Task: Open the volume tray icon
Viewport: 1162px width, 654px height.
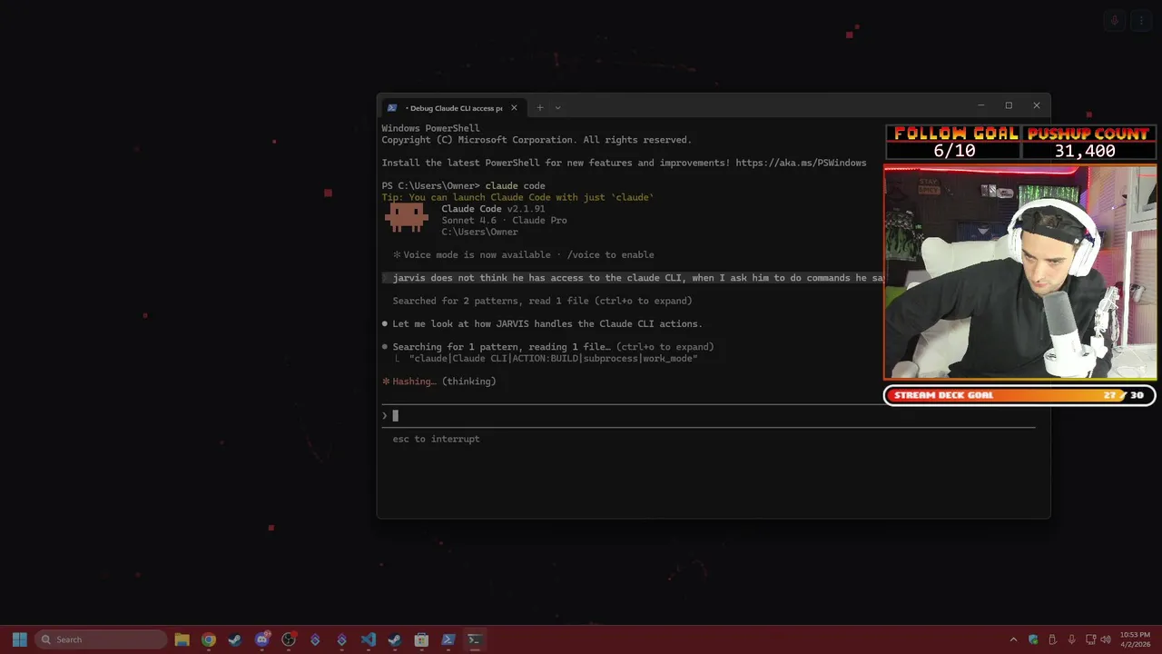Action: click(1106, 639)
